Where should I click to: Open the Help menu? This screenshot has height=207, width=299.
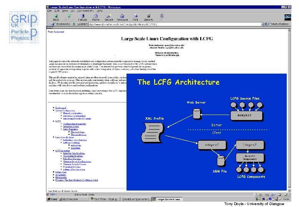tap(100, 11)
